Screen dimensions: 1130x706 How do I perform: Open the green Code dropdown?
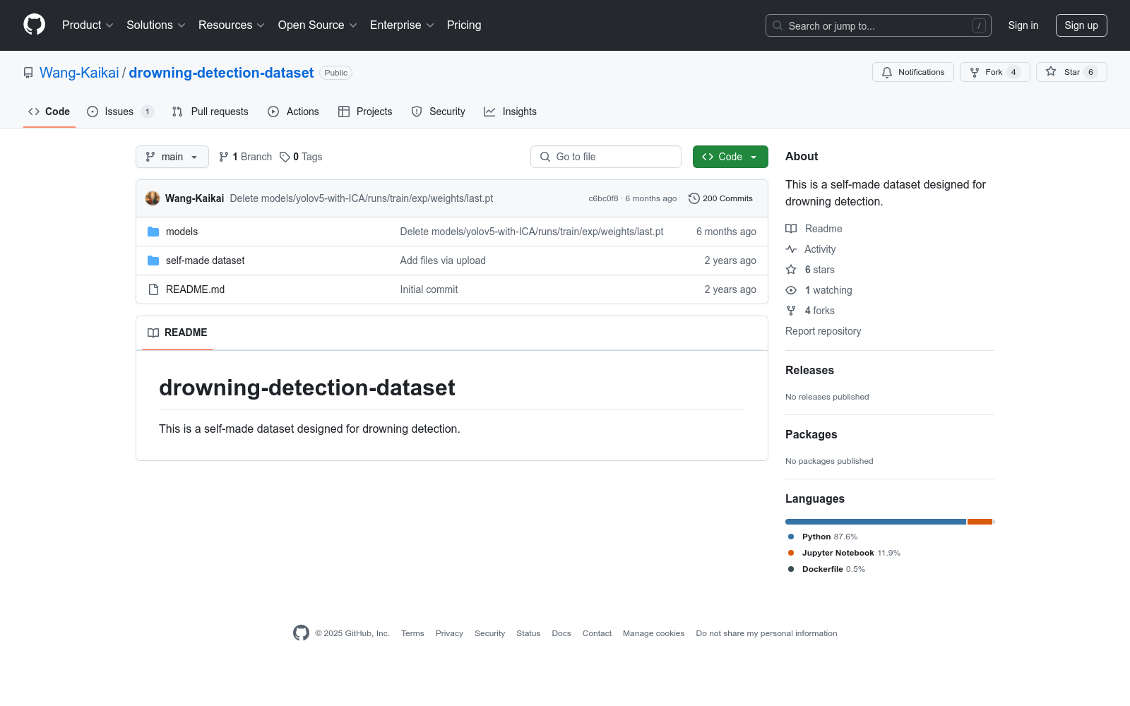(730, 157)
